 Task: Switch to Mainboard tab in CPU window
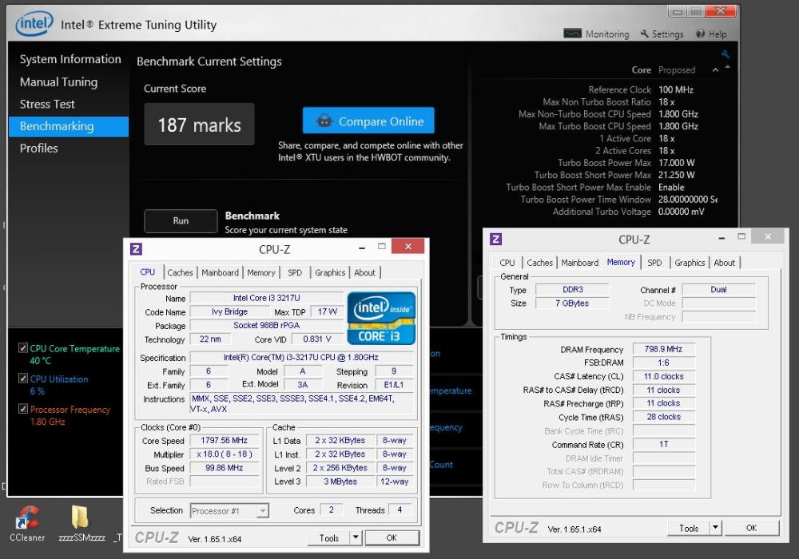click(x=220, y=272)
